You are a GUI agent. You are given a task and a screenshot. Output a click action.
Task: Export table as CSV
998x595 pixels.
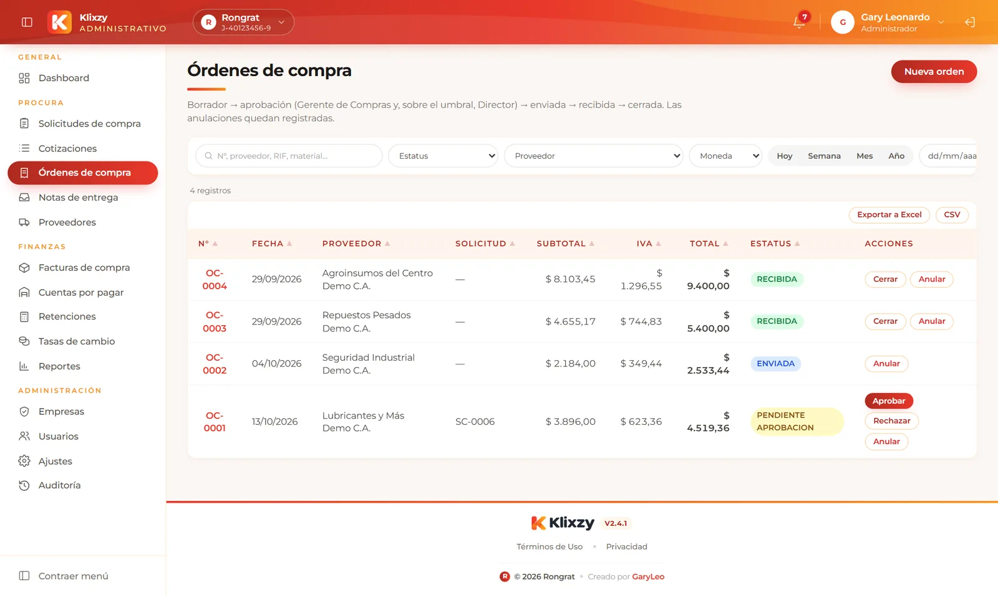[x=952, y=214]
